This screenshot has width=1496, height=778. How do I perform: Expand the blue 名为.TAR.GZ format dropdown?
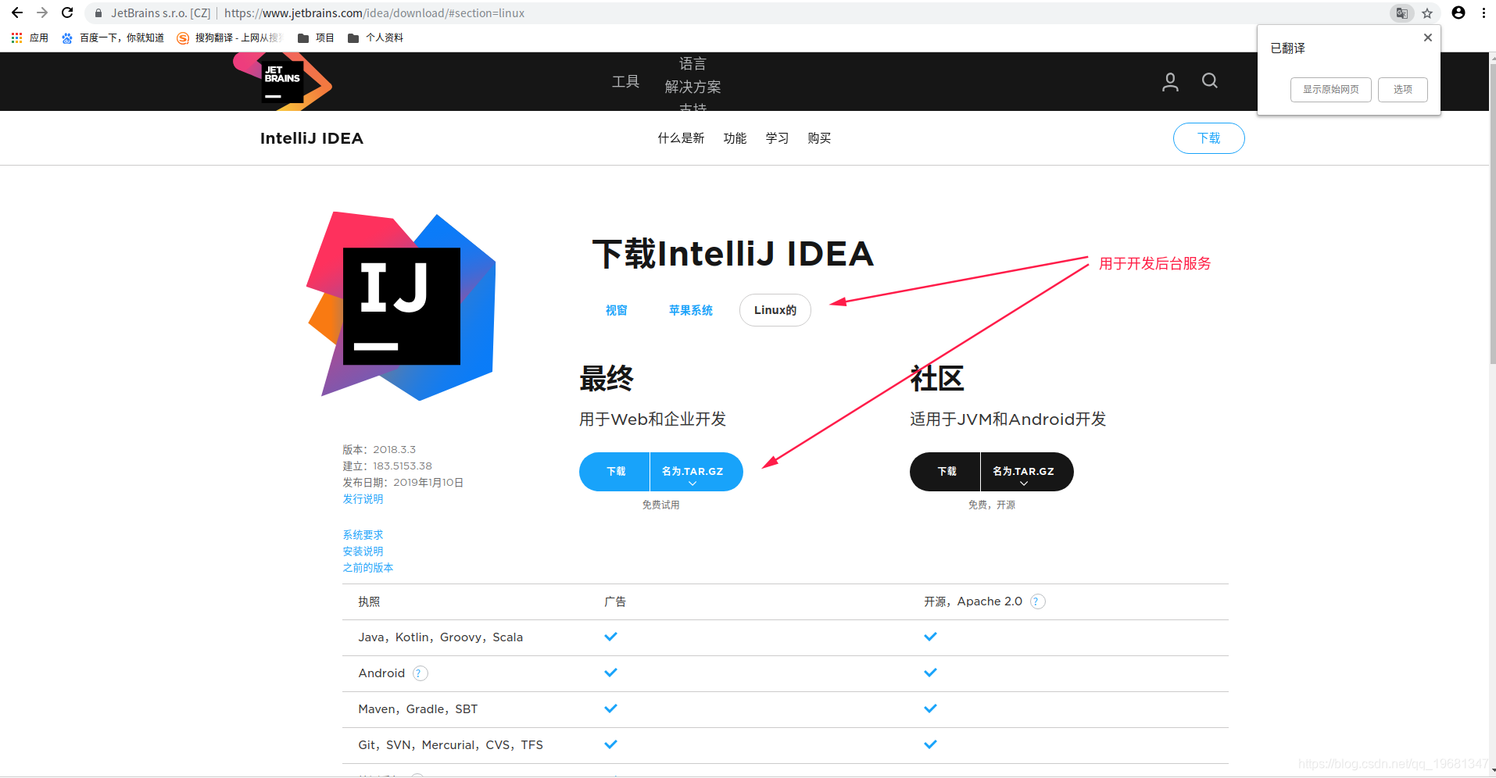click(696, 472)
